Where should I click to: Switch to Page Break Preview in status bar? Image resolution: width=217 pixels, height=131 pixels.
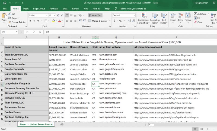208,129
